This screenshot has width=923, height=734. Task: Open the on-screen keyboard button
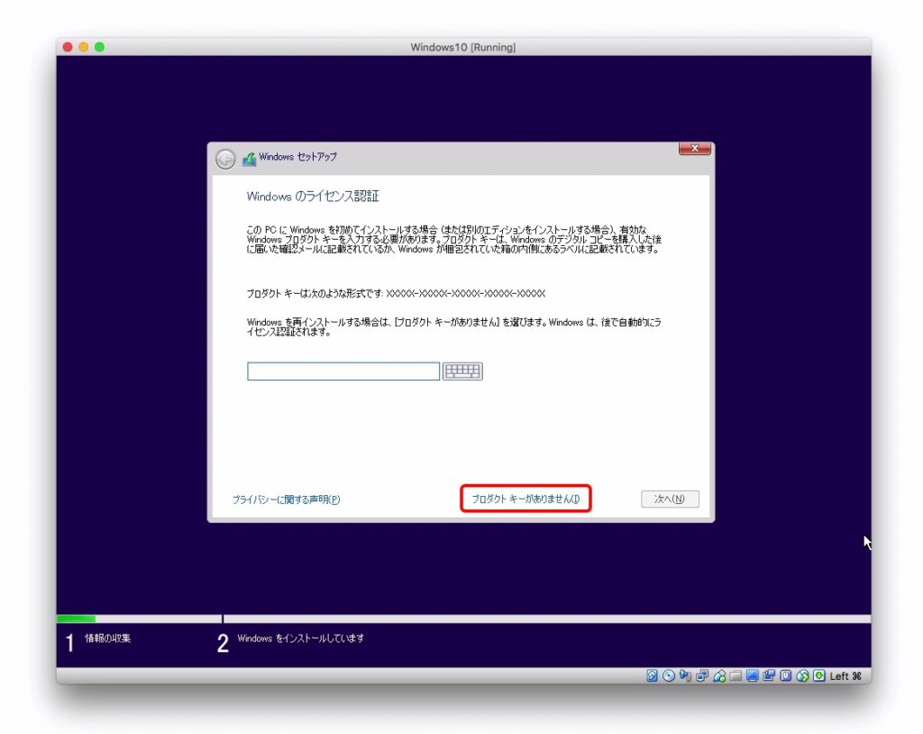(x=462, y=372)
